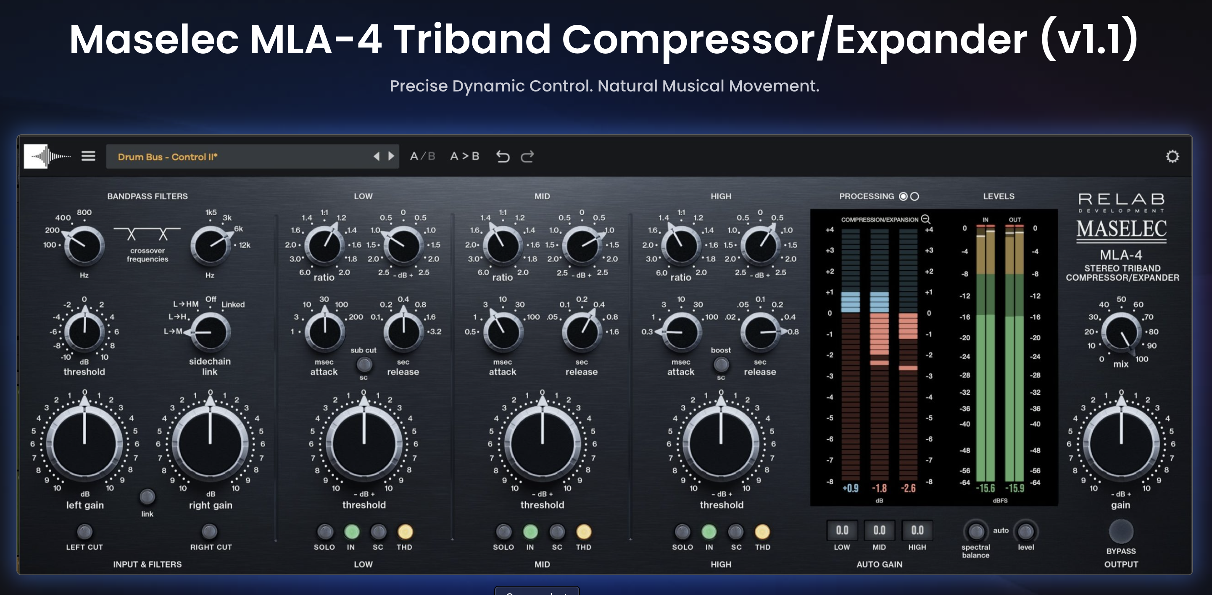The image size is (1212, 595).
Task: Enable SOLO on the MID band
Action: tap(503, 532)
